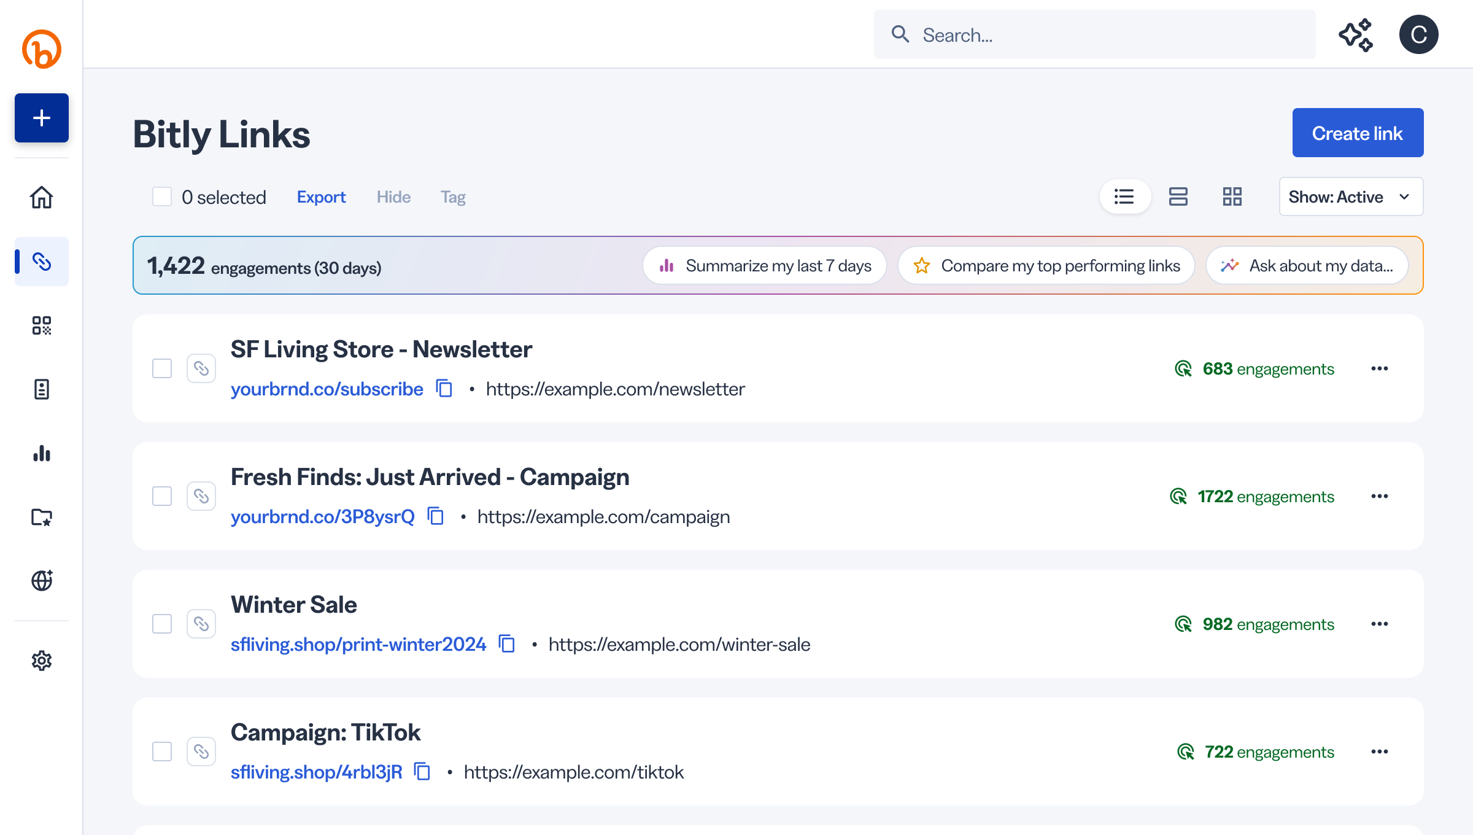The height and width of the screenshot is (835, 1473).
Task: Copy the yourbrnd.co/subscribe short link
Action: (443, 389)
